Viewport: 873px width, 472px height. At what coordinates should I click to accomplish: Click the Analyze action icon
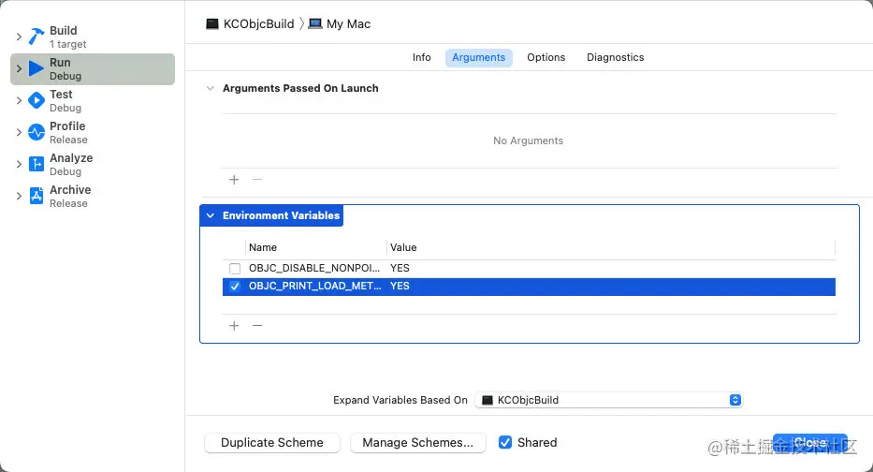[36, 164]
